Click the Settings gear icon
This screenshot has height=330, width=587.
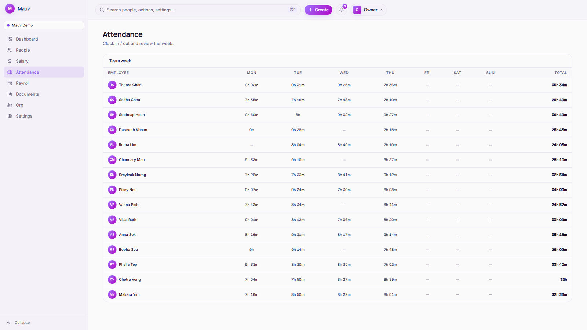pos(10,116)
